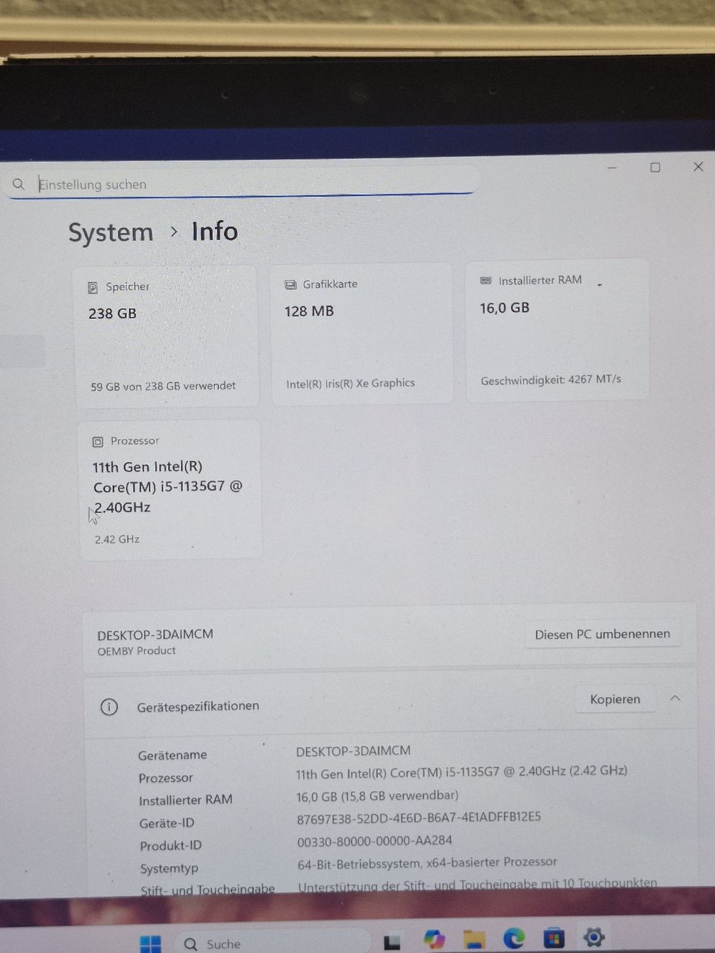
Task: Select the text 59 GB von 238 GB verwendet
Action: point(163,386)
